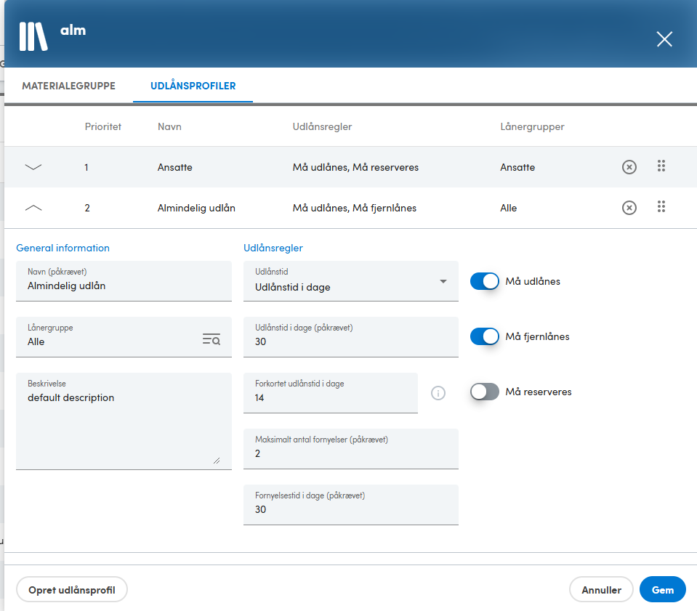The width and height of the screenshot is (697, 611).
Task: Grab the drag handle for Ansatte row
Action: pos(661,166)
